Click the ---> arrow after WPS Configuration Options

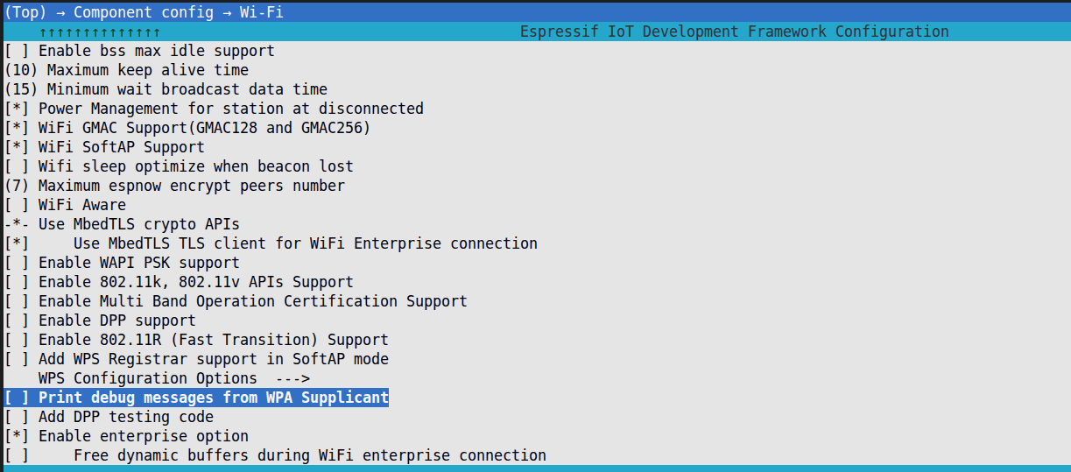click(292, 378)
